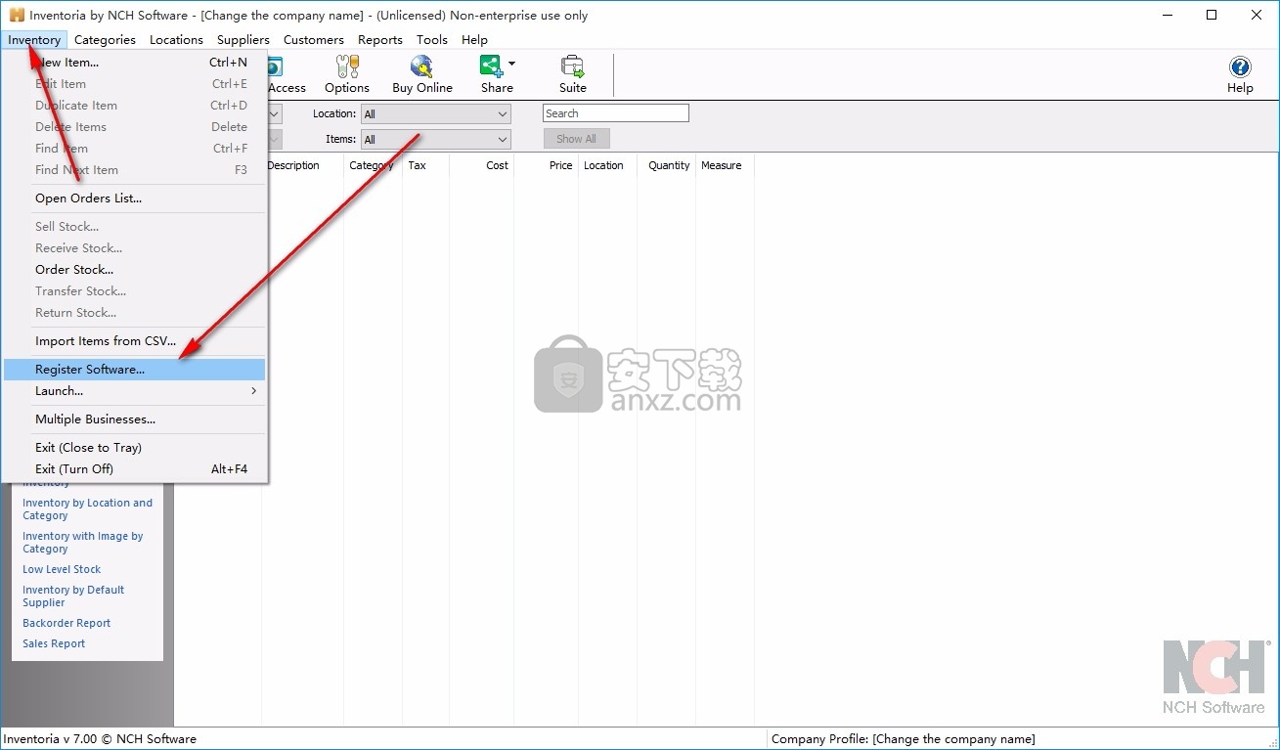Maximize the Inventoria window
The height and width of the screenshot is (750, 1280).
[1212, 15]
